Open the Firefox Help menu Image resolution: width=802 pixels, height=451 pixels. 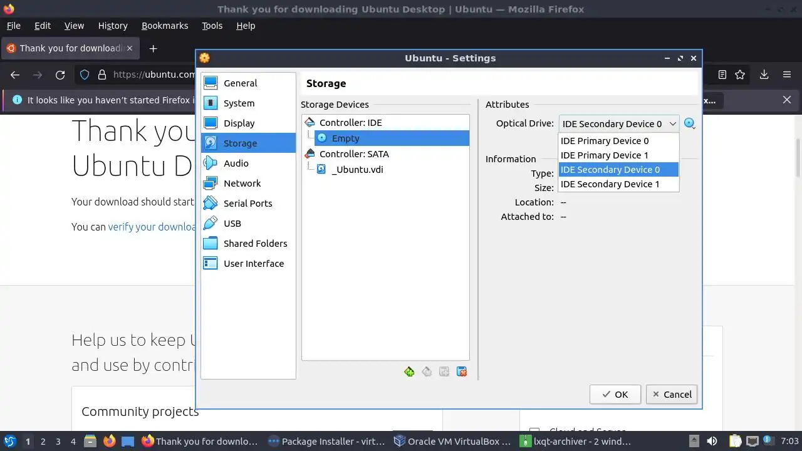click(246, 26)
